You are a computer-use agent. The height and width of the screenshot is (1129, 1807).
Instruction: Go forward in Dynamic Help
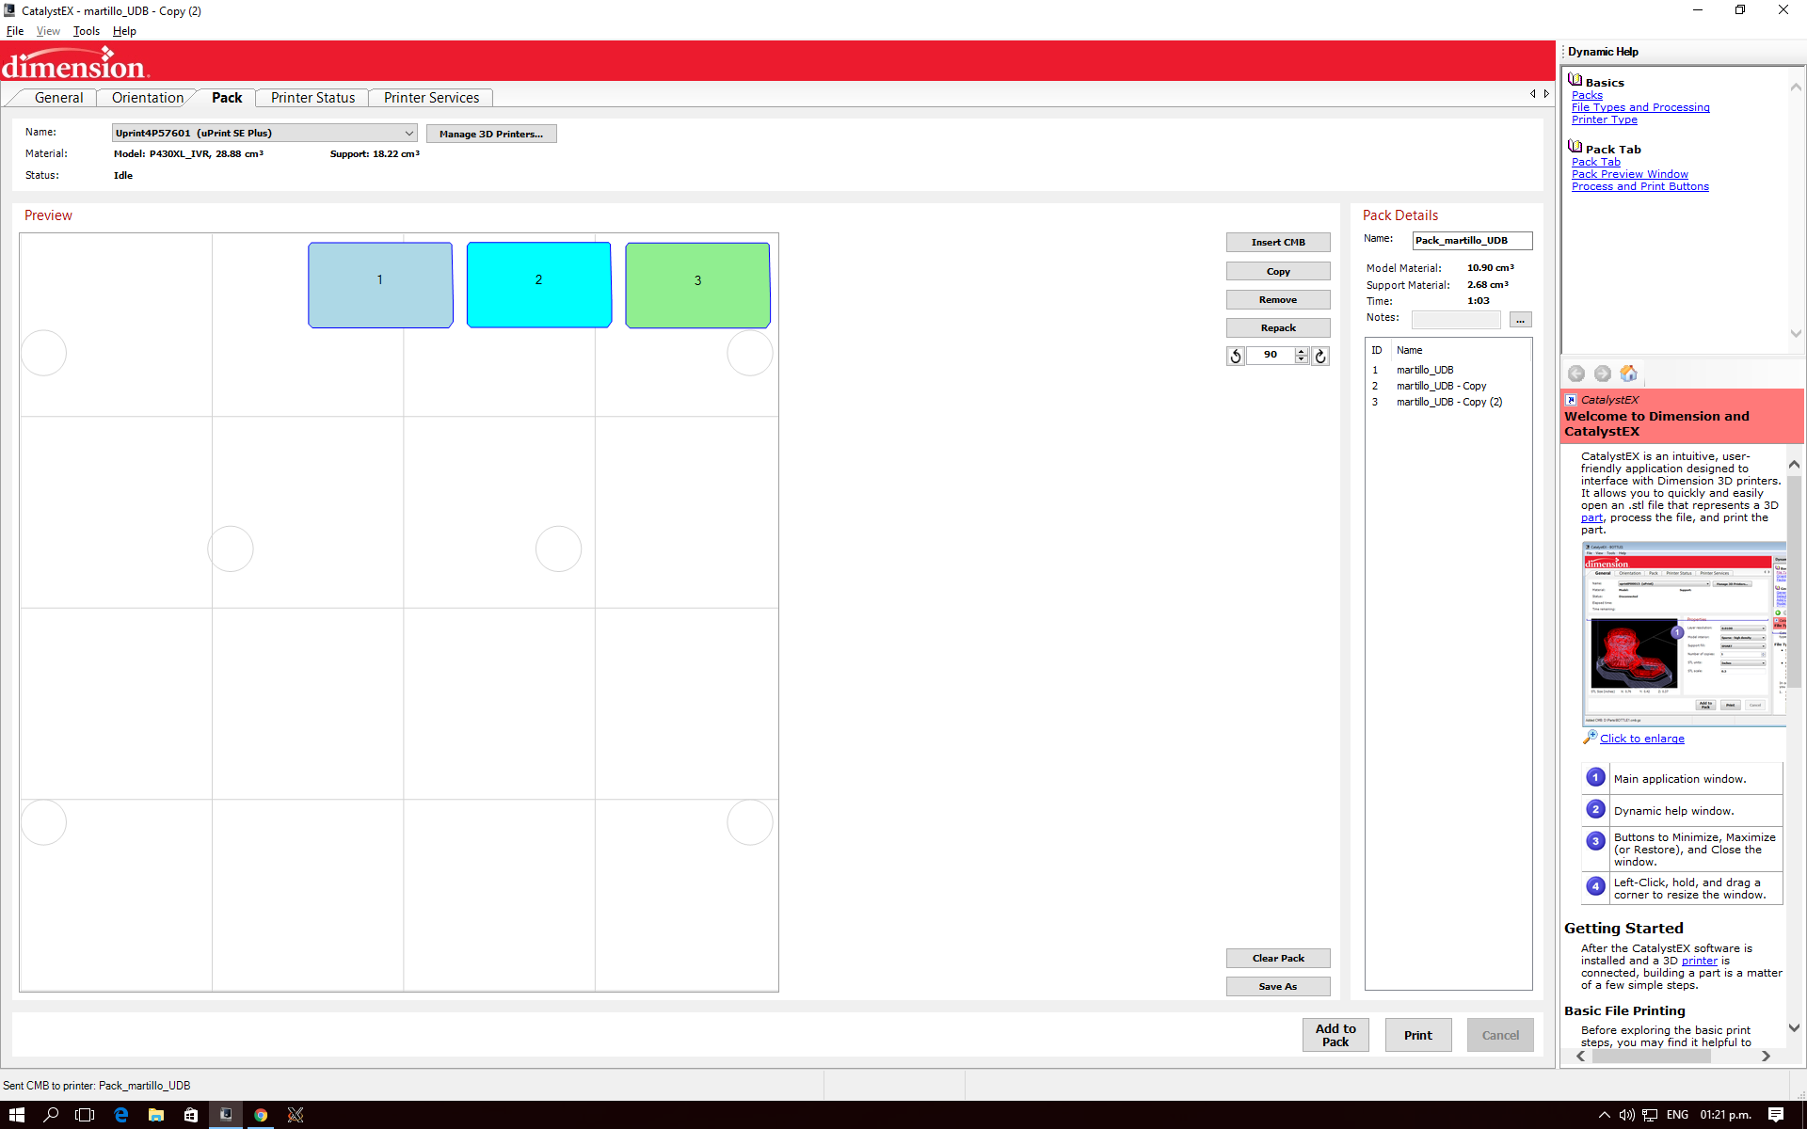click(1603, 374)
